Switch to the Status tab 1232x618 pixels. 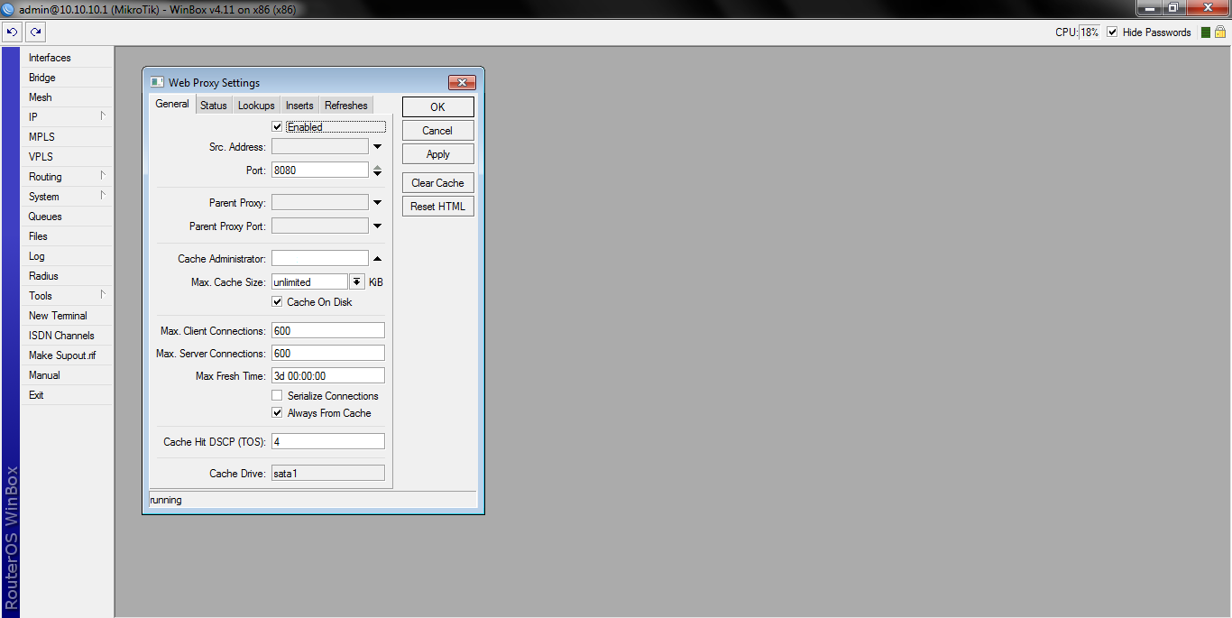[214, 106]
